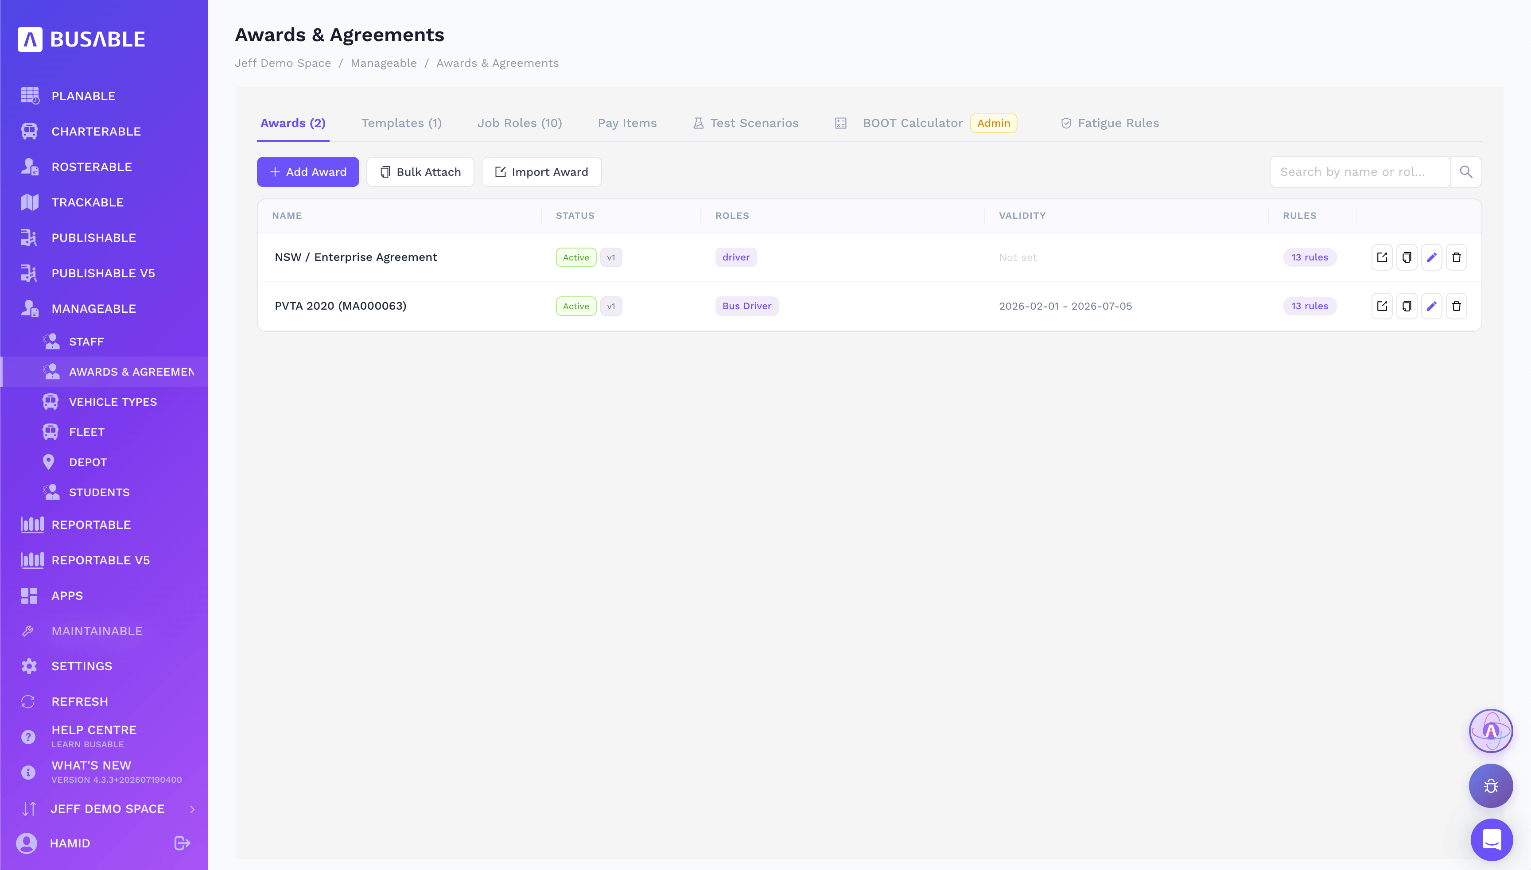The width and height of the screenshot is (1531, 870).
Task: Open the Pay Items tab
Action: tap(627, 123)
